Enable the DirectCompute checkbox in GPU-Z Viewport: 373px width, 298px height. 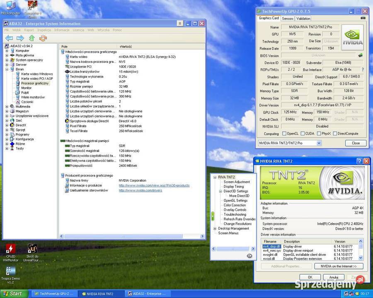(x=335, y=133)
